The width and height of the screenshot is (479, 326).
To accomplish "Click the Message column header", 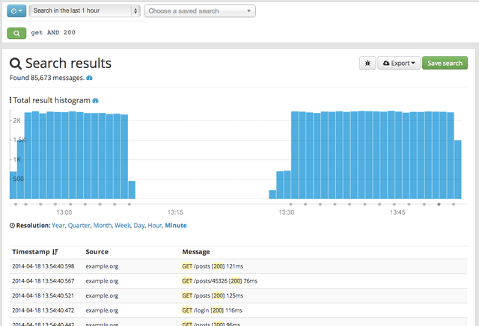I will [196, 252].
